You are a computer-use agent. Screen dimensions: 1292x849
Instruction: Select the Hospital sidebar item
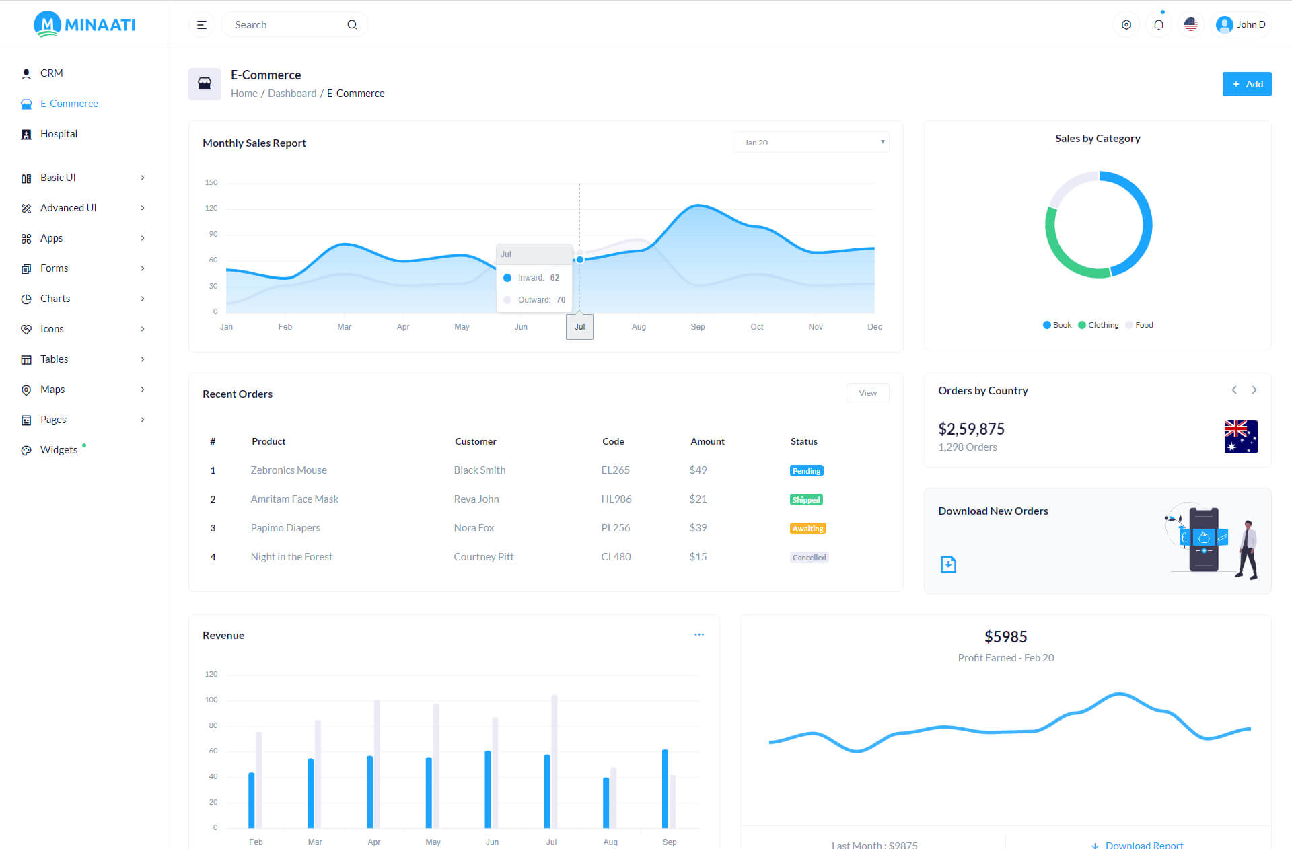(x=59, y=134)
